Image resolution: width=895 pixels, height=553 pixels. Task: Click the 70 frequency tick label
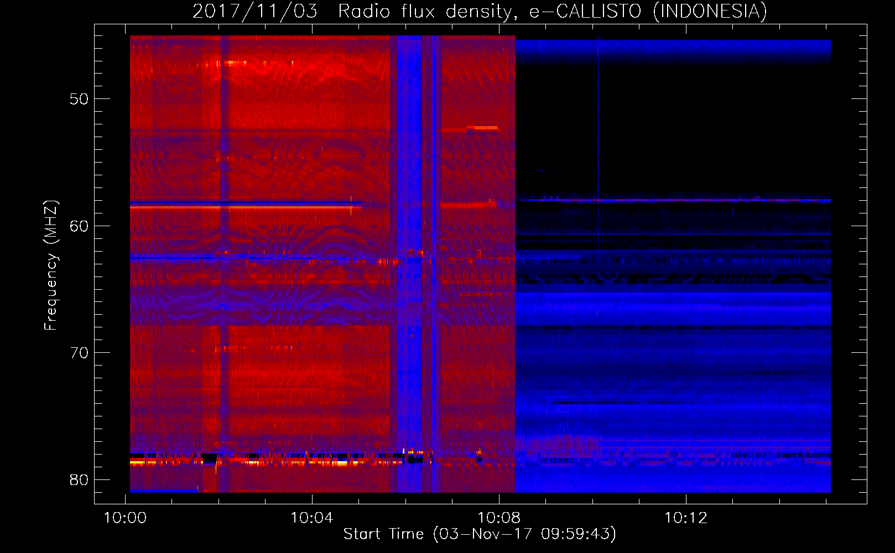[79, 353]
